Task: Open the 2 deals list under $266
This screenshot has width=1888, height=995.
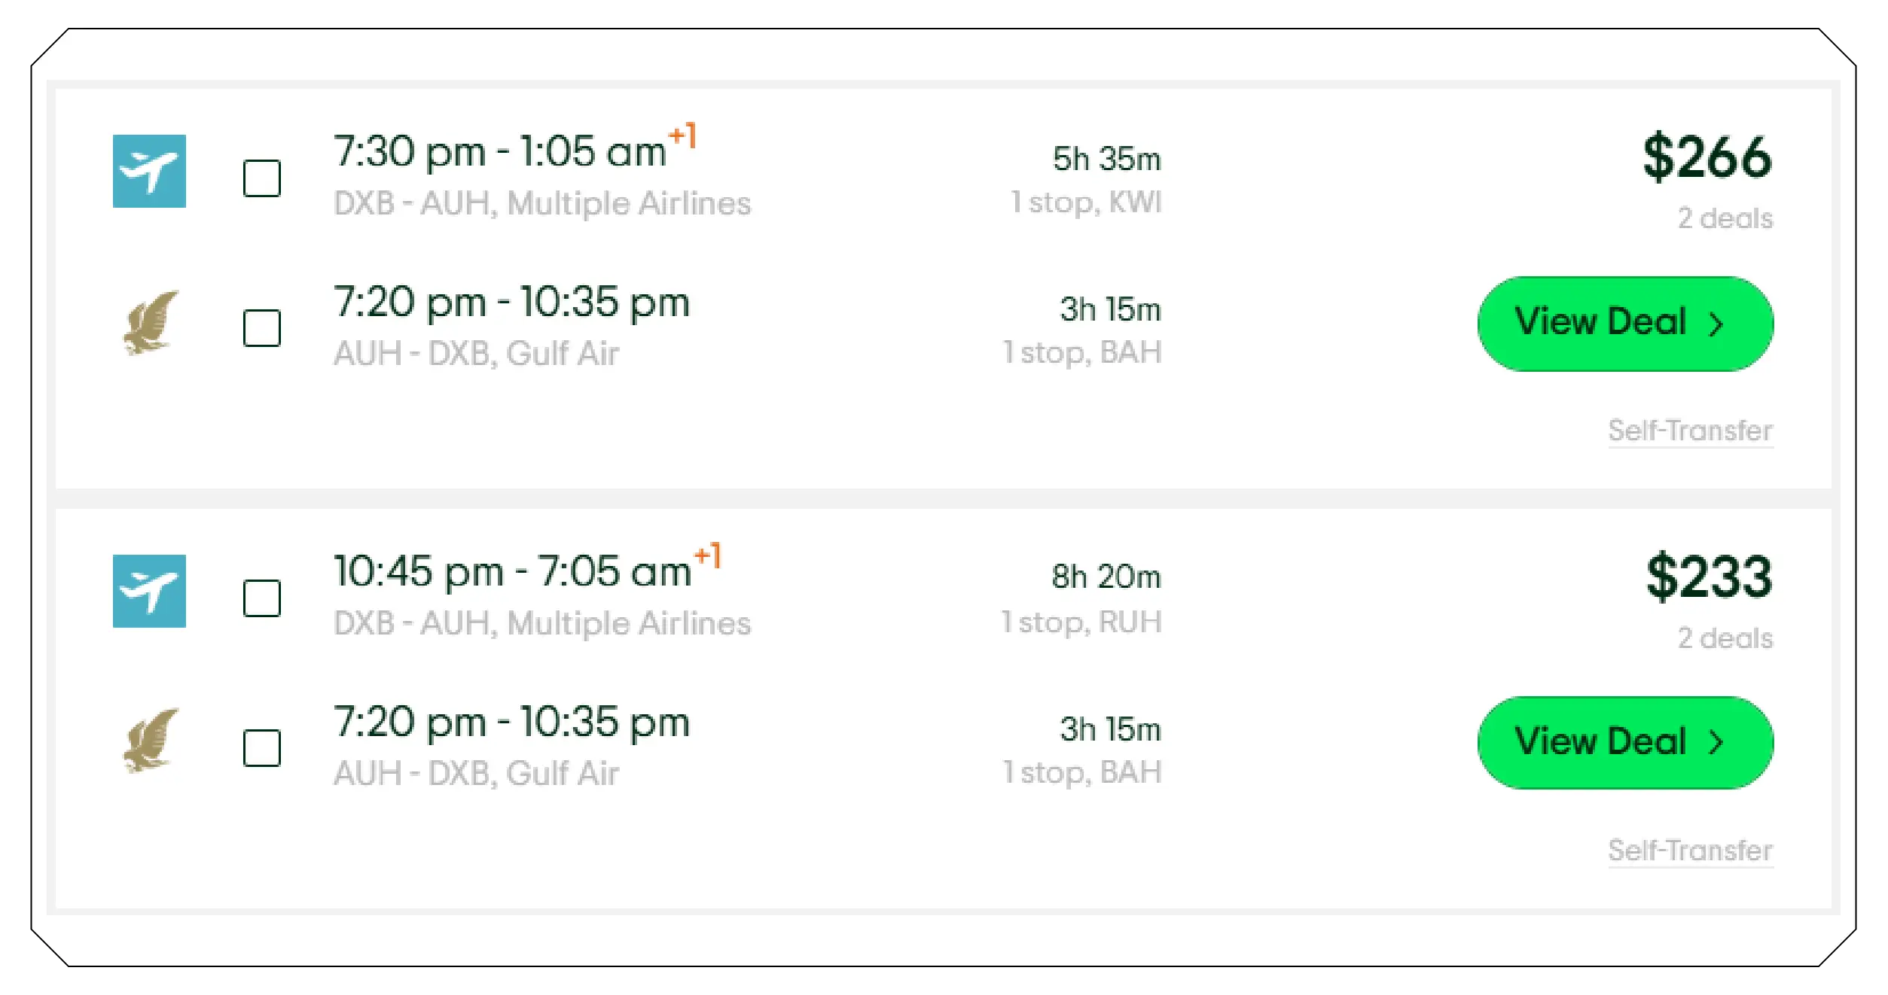Action: pyautogui.click(x=1725, y=218)
